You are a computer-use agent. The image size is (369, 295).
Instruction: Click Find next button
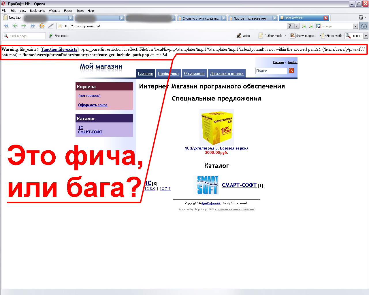(58, 36)
